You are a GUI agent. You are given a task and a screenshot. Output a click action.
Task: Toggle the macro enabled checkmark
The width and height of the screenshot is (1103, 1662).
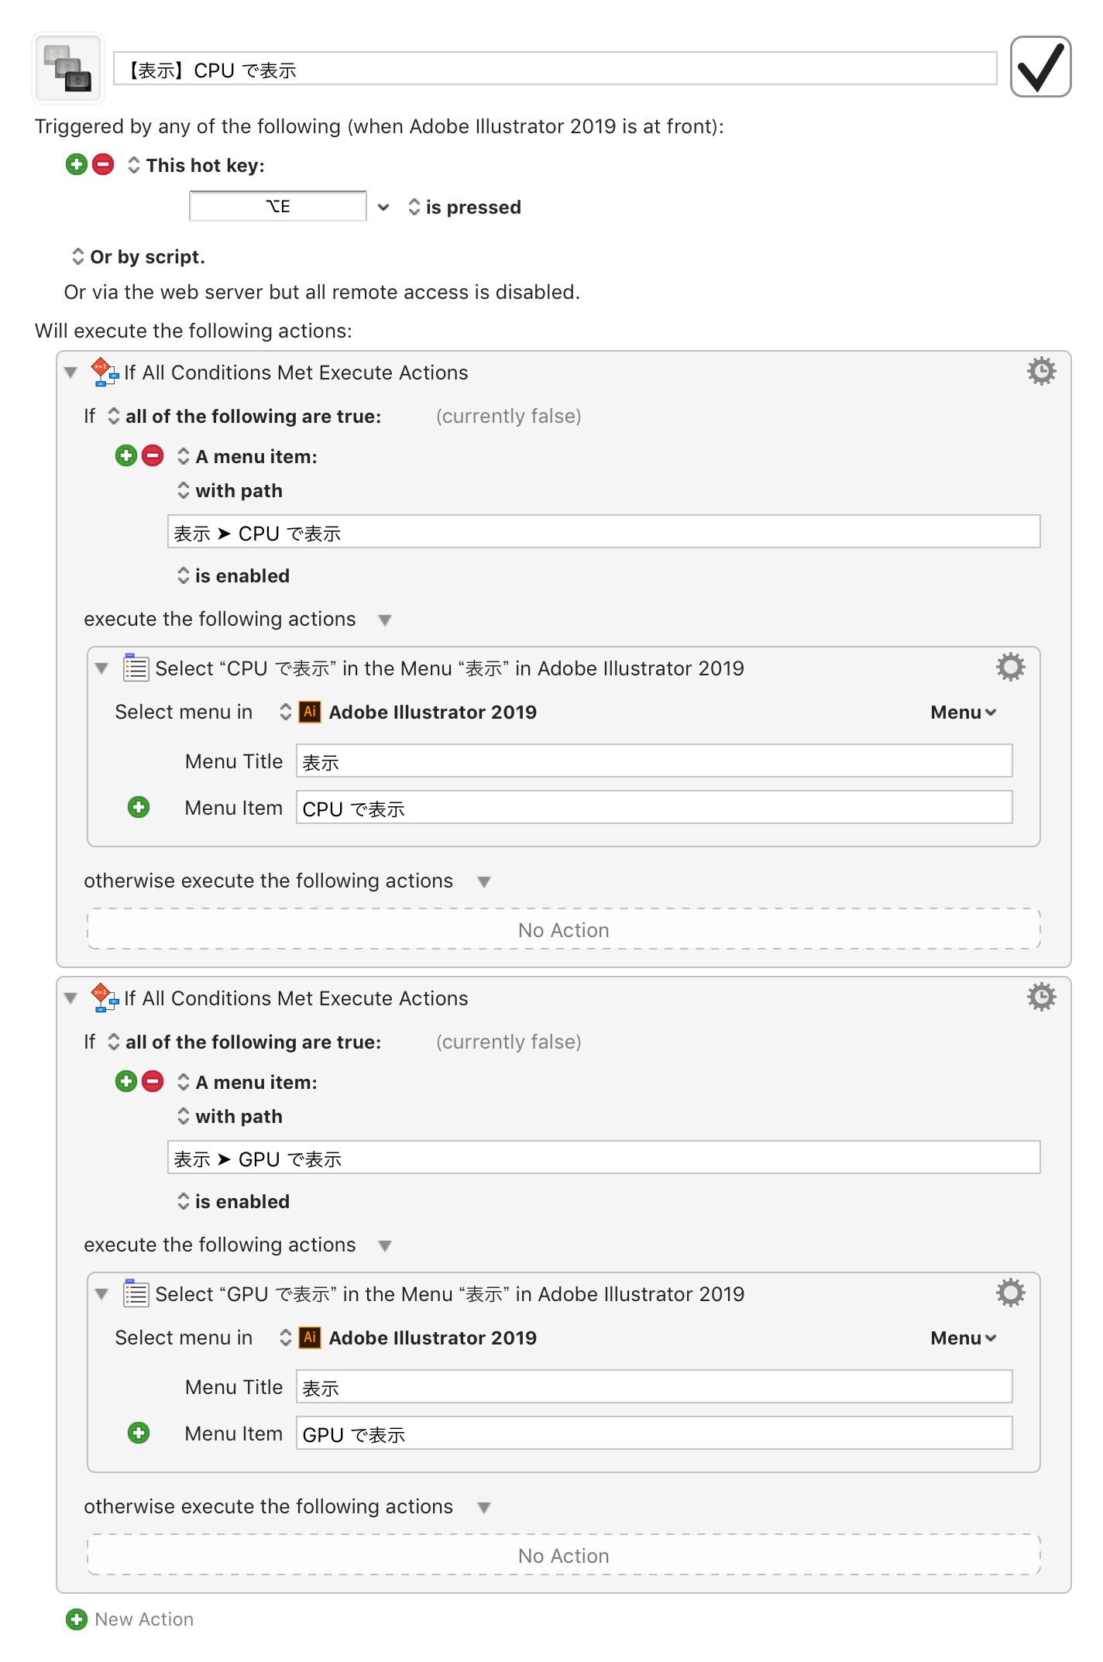1040,67
